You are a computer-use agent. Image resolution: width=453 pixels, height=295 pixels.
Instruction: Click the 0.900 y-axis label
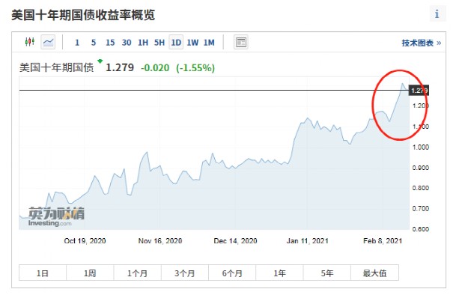click(x=420, y=168)
